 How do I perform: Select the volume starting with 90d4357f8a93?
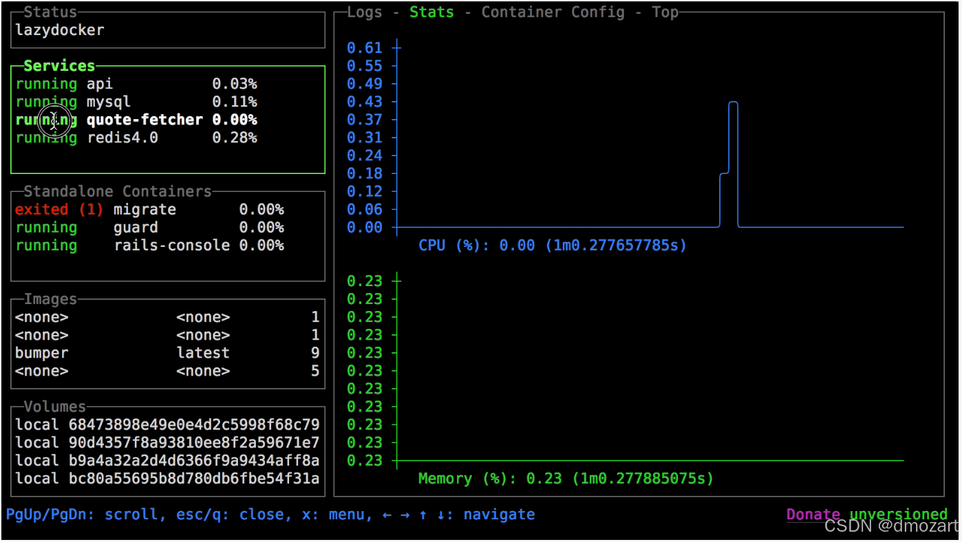[167, 443]
